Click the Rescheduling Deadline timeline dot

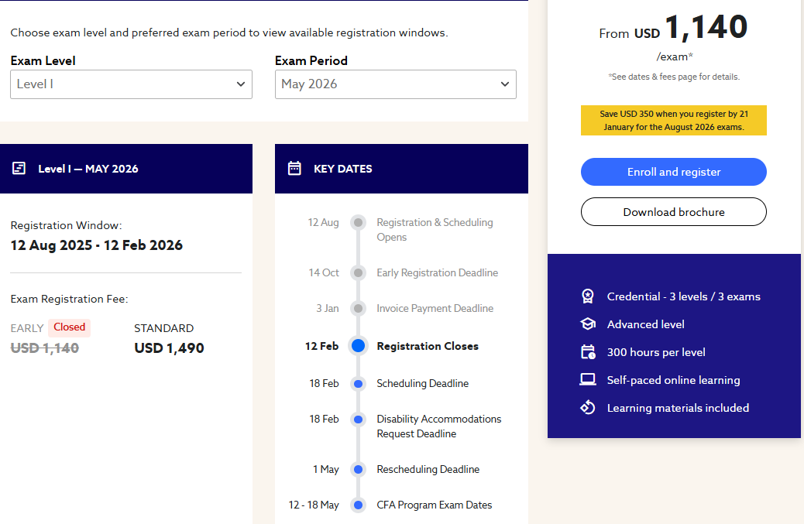tap(358, 469)
